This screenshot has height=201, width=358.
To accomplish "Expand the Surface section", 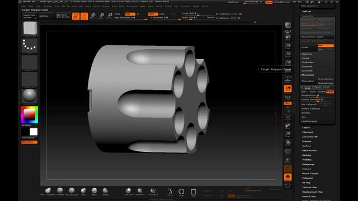I will click(x=307, y=146).
